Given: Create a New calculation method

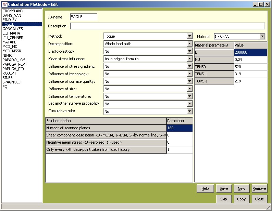Looking at the screenshot, I should pyautogui.click(x=242, y=188).
